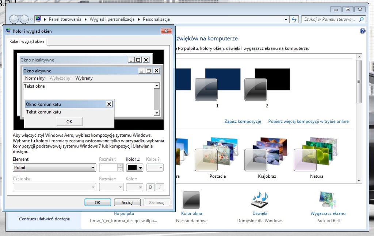Click the Kolor okna window color icon
The image size is (374, 236).
point(191,200)
